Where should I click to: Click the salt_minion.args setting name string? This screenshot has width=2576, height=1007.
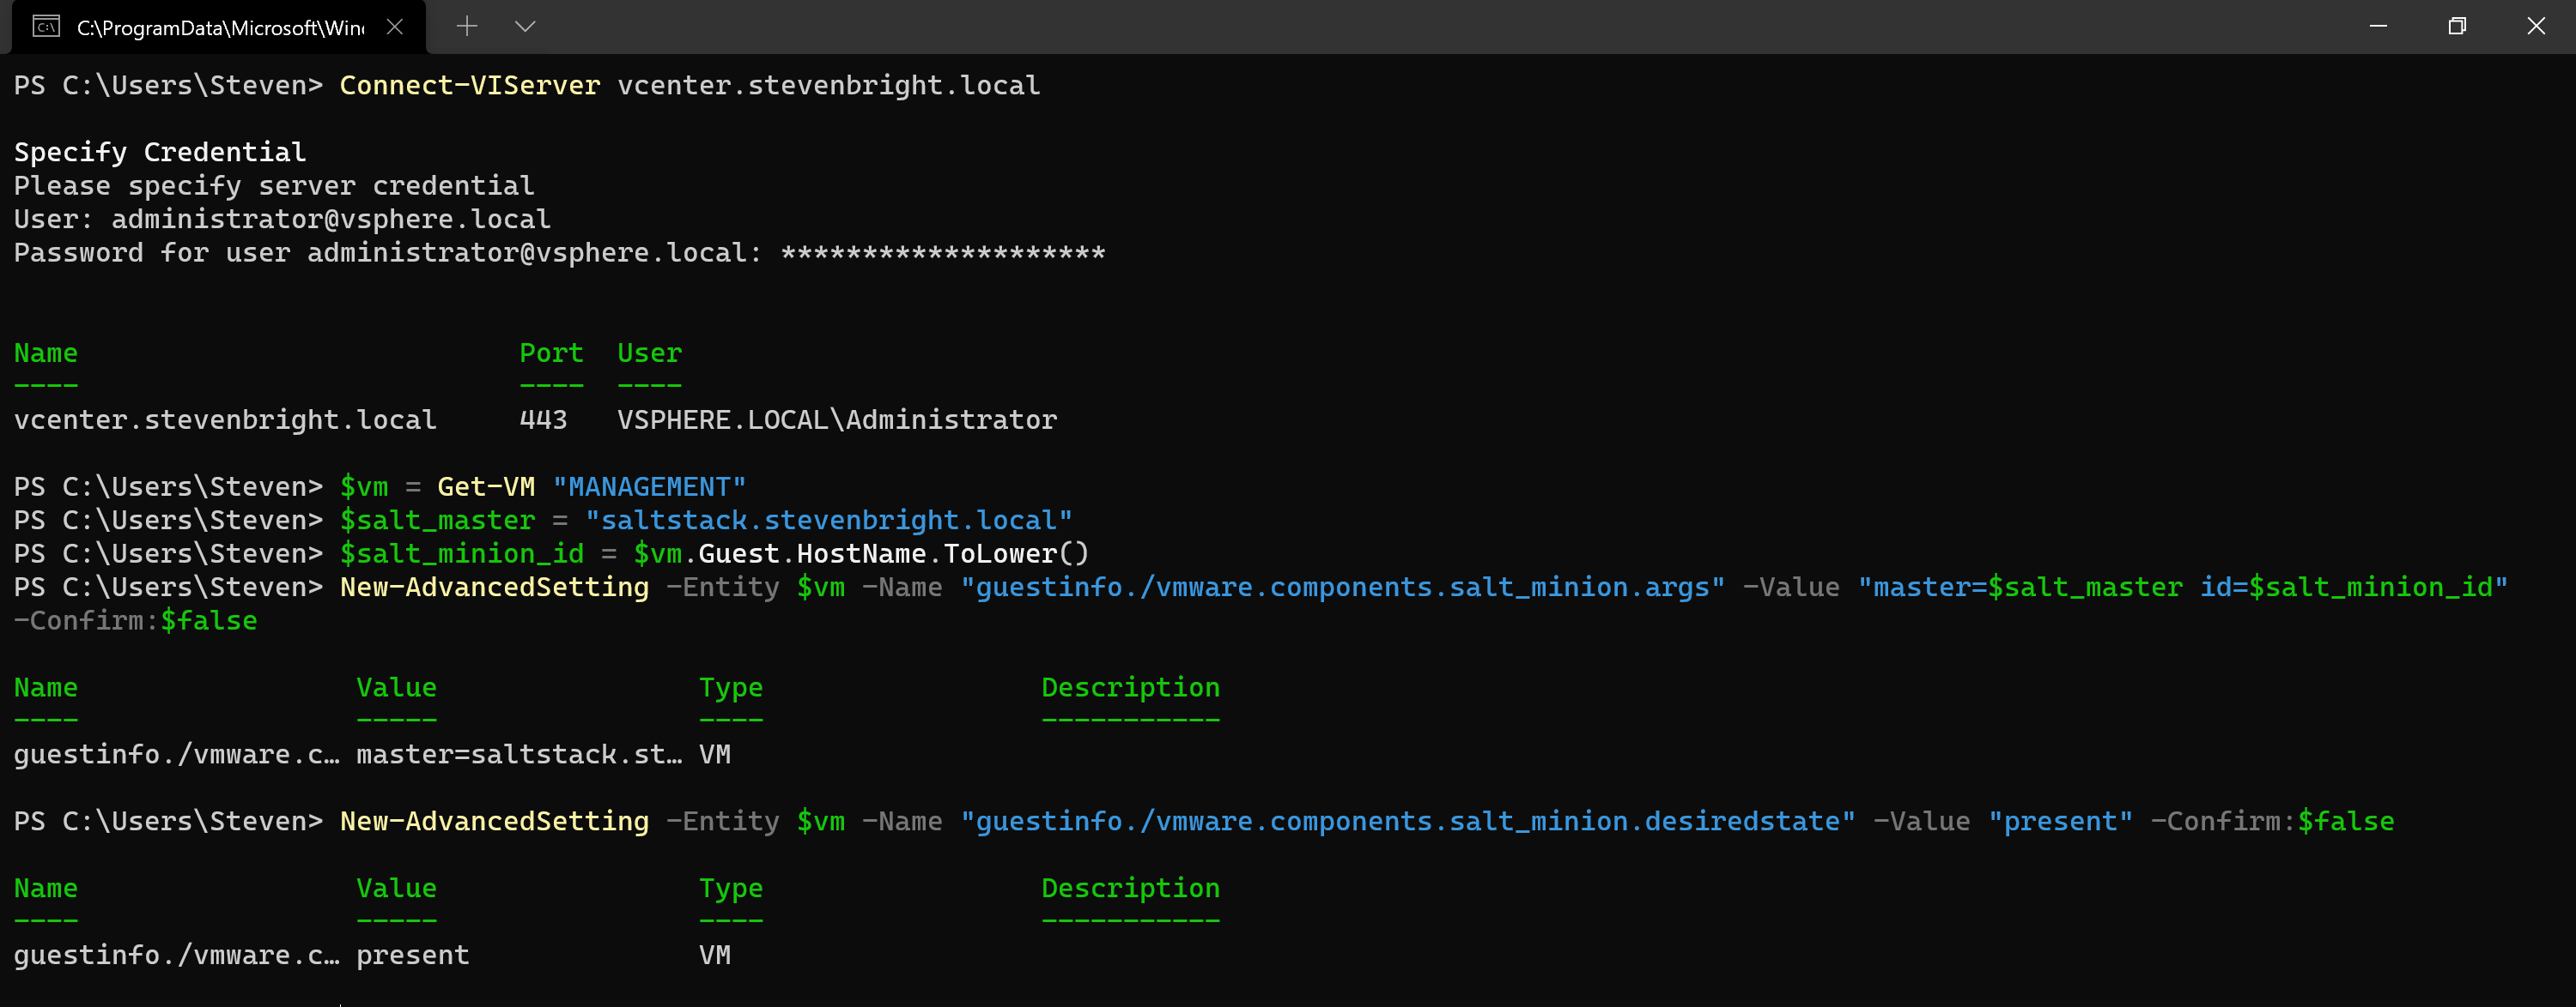point(1342,588)
